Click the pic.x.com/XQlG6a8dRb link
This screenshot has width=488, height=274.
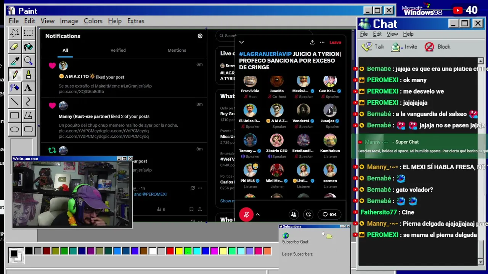click(81, 92)
